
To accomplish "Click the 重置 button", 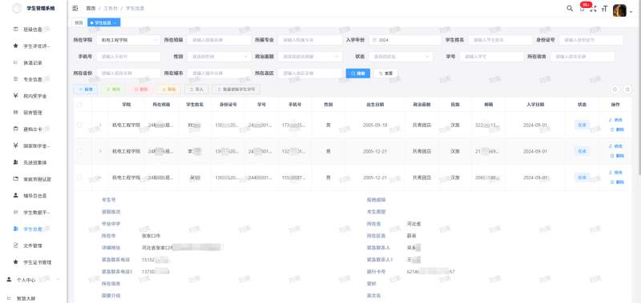I will (385, 74).
